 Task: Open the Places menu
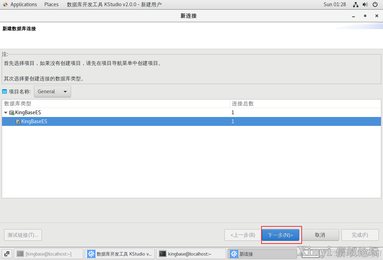point(51,4)
